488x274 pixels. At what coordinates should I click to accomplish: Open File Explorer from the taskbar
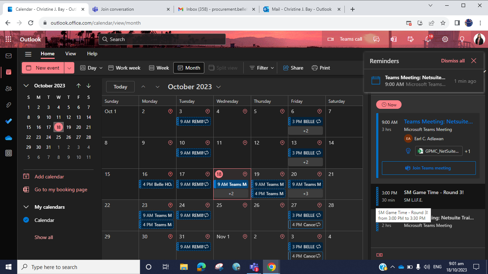coord(184,267)
